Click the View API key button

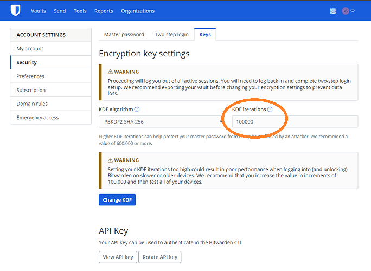coord(118,257)
